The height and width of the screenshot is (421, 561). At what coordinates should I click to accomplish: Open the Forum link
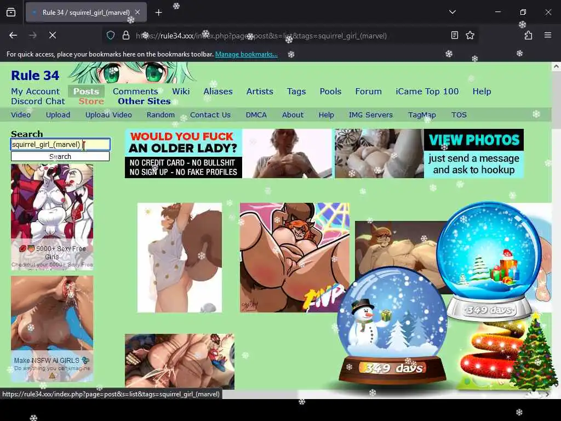tap(368, 92)
